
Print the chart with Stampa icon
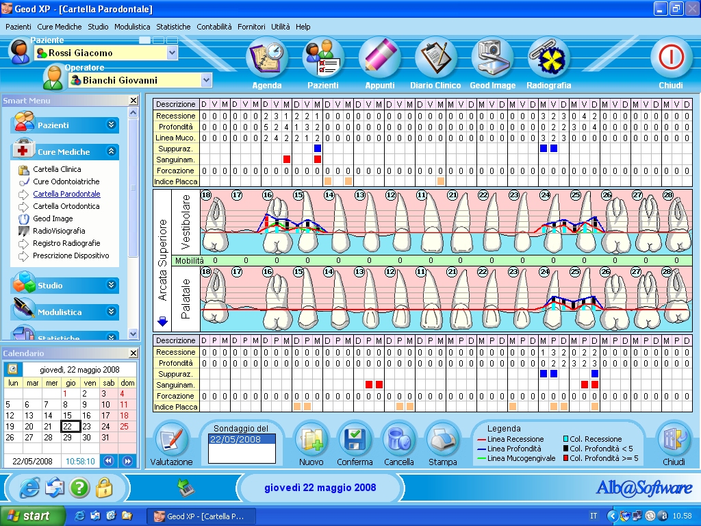[x=443, y=439]
